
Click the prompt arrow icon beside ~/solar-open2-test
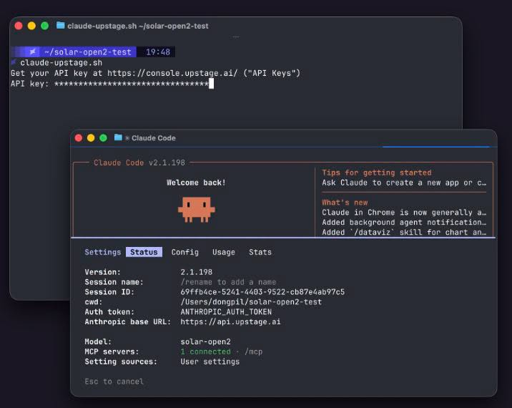(x=33, y=52)
